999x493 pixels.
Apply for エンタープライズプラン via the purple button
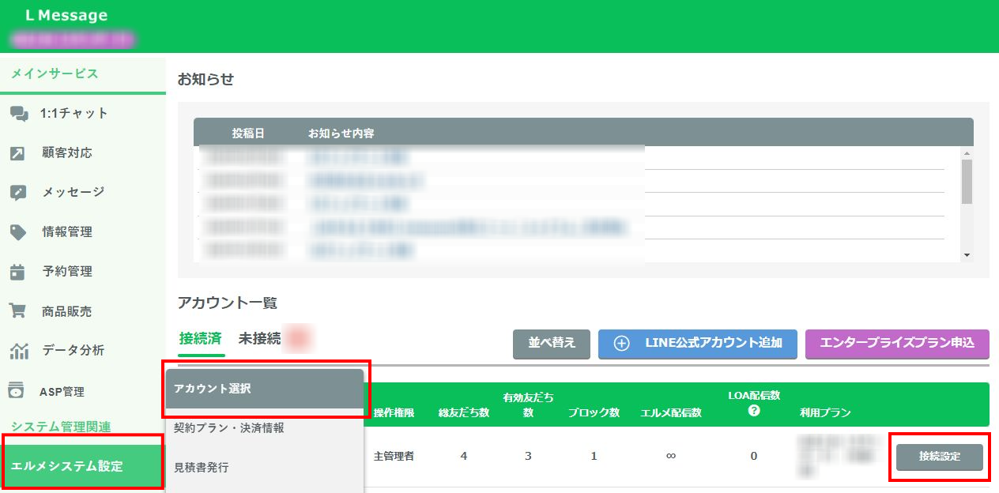tap(897, 344)
